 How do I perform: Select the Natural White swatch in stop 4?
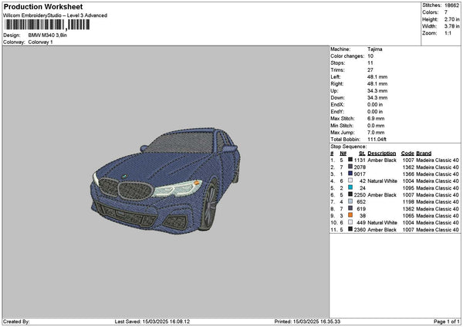click(x=351, y=180)
